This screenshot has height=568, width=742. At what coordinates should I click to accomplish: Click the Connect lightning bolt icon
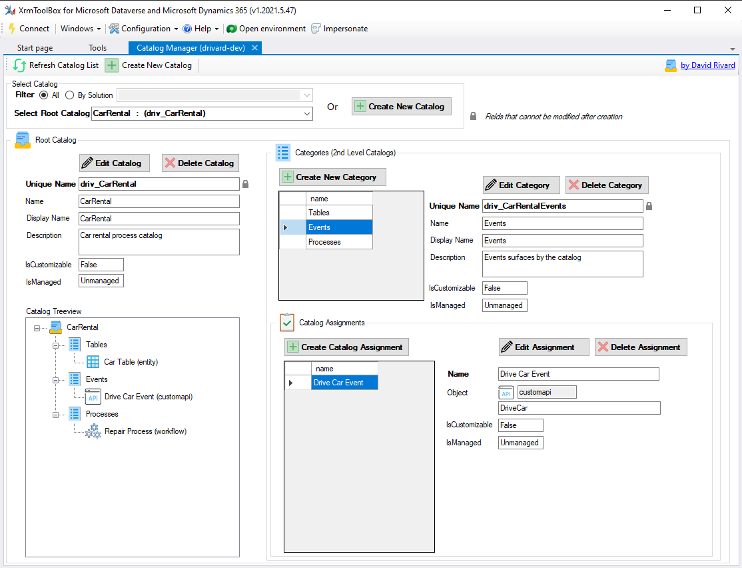[11, 29]
